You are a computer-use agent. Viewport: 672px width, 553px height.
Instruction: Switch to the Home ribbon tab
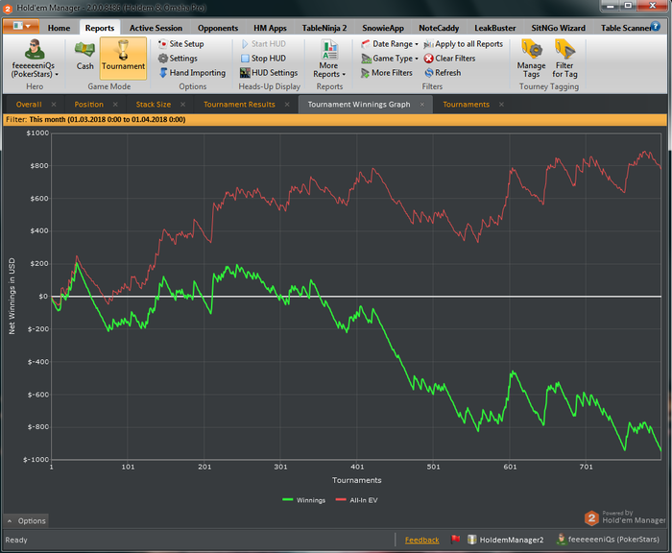click(x=59, y=28)
